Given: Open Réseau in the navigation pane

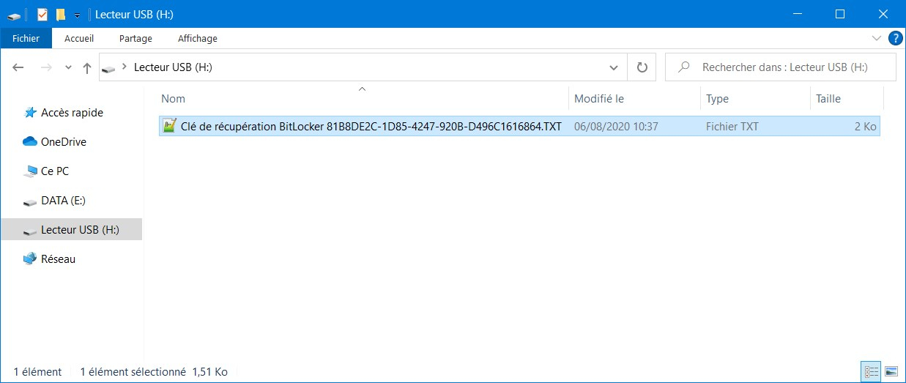Looking at the screenshot, I should (50, 259).
